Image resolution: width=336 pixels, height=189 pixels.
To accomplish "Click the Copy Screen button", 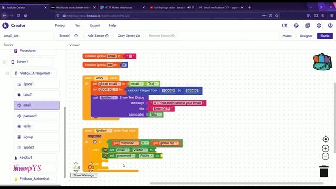I will [x=129, y=36].
